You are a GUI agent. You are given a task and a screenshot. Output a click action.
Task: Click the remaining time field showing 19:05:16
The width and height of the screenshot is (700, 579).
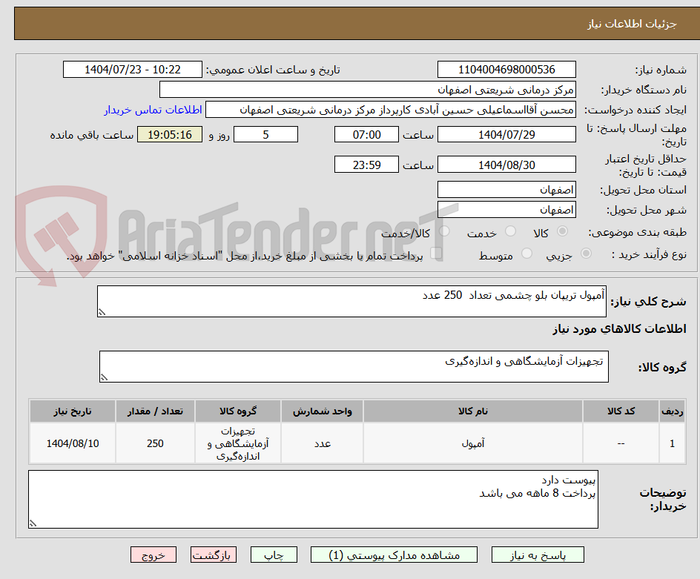[x=170, y=134]
